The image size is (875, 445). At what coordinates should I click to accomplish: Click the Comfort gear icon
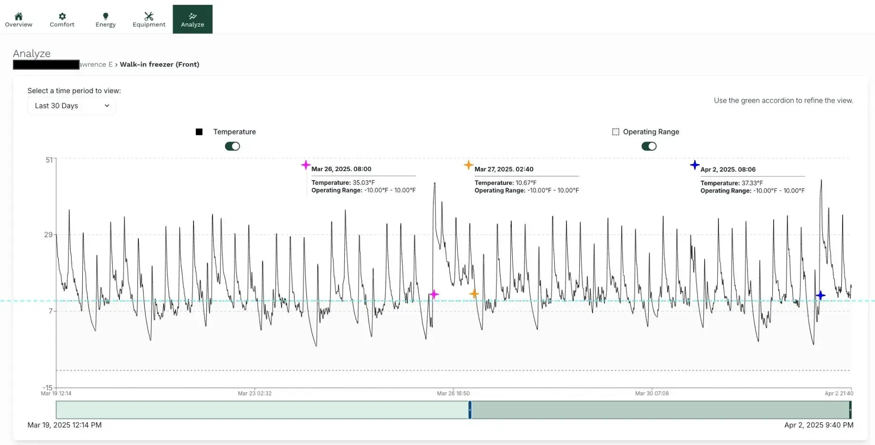[62, 16]
